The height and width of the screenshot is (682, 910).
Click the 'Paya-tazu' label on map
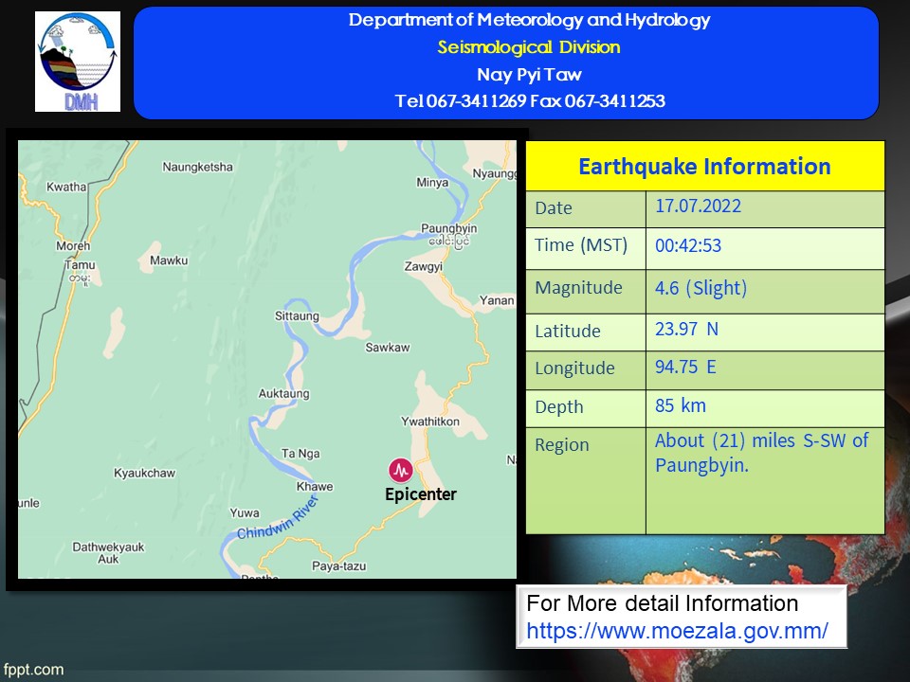point(339,566)
